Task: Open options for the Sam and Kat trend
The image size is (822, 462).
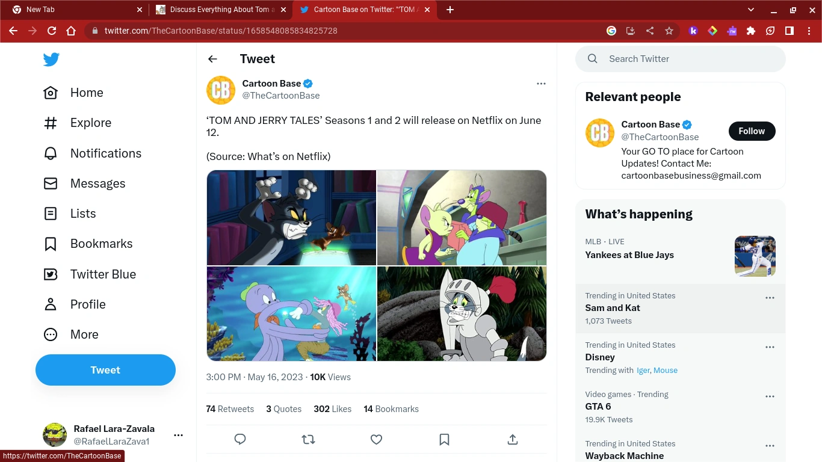Action: [x=770, y=297]
